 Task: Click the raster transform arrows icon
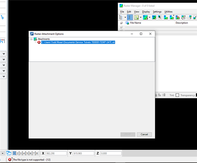183,17
